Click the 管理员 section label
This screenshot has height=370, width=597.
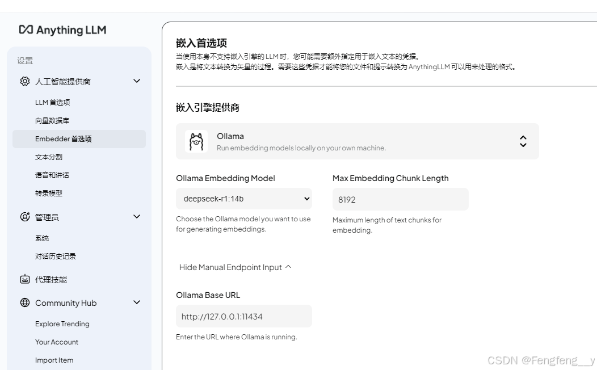pos(47,217)
